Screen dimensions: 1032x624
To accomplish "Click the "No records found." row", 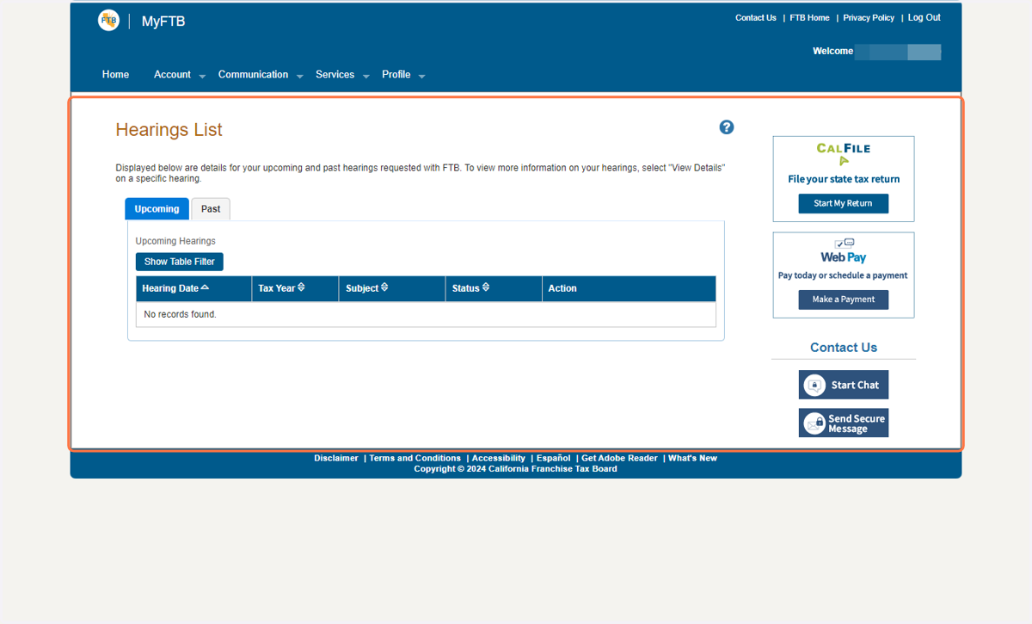I will 426,315.
